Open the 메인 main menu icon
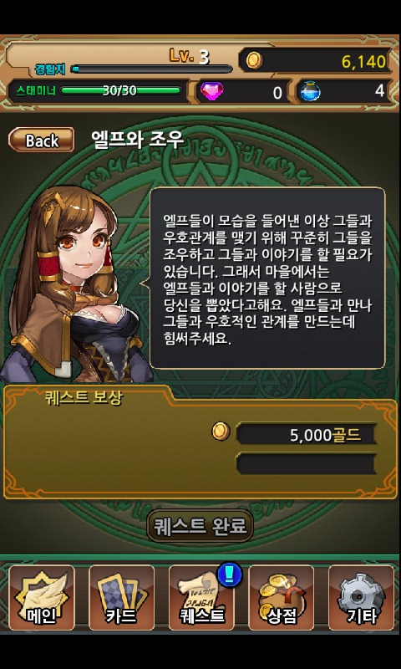 pos(41,597)
